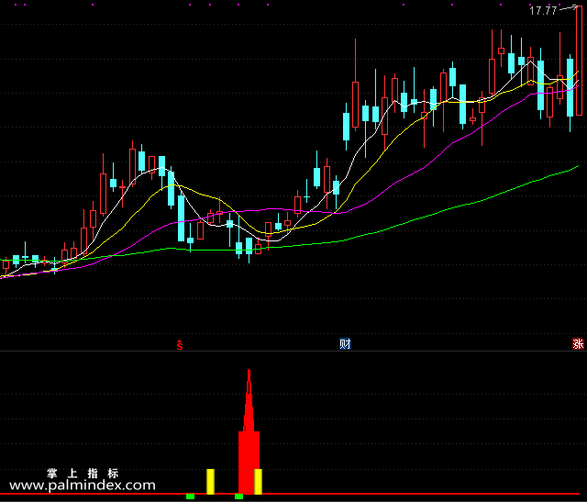Viewport: 587px width, 502px height.
Task: Click the divider between chart and indicator panel
Action: pyautogui.click(x=293, y=351)
